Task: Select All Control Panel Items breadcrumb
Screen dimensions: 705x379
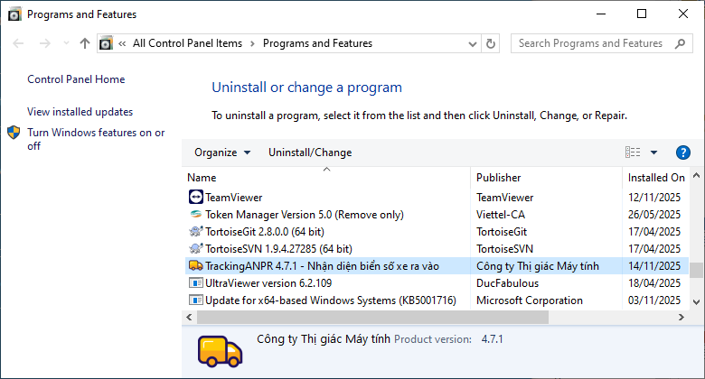Action: click(187, 43)
